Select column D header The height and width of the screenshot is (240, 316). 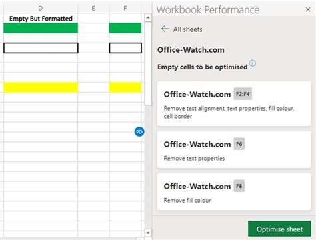point(41,8)
